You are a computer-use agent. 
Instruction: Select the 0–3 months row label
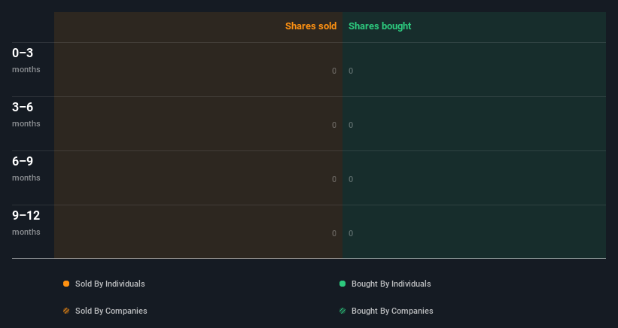26,60
